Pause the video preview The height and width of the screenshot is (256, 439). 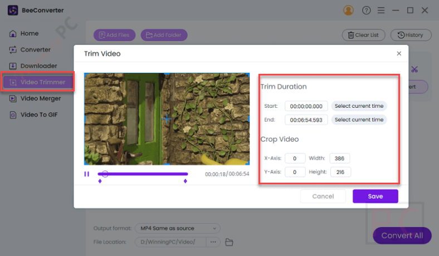click(x=87, y=174)
